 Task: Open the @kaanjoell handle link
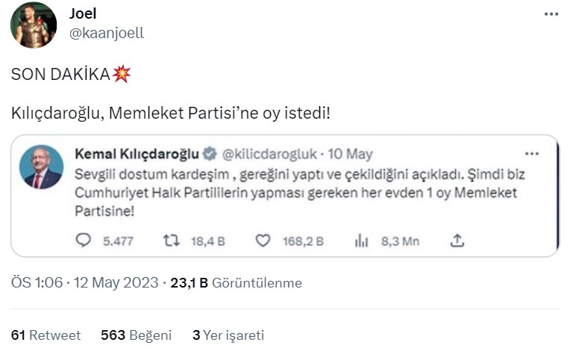[106, 33]
